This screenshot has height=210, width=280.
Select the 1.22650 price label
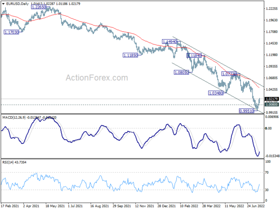coord(39,7)
